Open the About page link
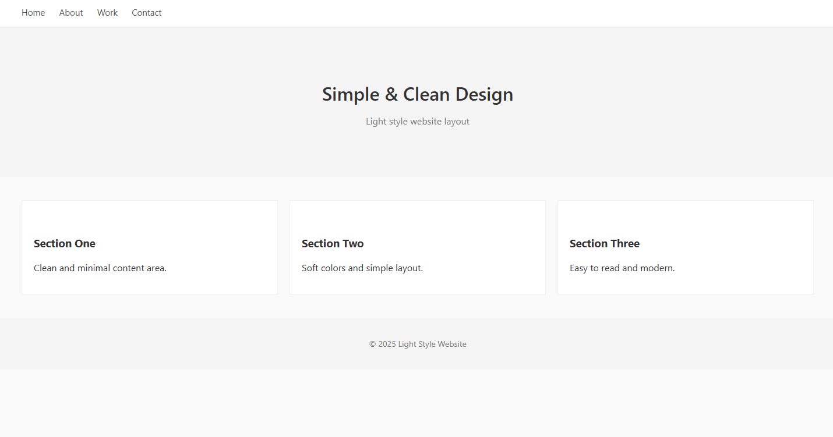The width and height of the screenshot is (833, 437). pos(71,13)
